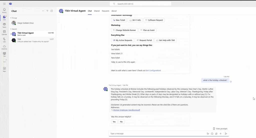Open the Calls app in sidebar
The image size is (256, 138).
pyautogui.click(x=4, y=40)
